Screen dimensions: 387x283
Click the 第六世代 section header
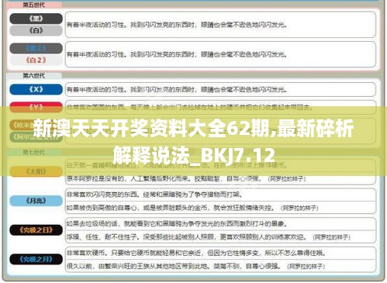[x=34, y=75]
